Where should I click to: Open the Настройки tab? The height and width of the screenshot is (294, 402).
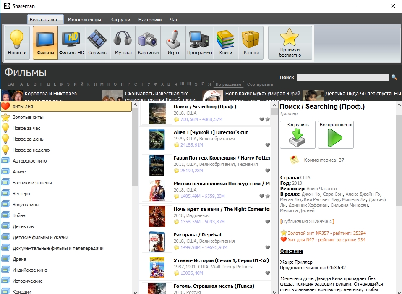coord(150,20)
